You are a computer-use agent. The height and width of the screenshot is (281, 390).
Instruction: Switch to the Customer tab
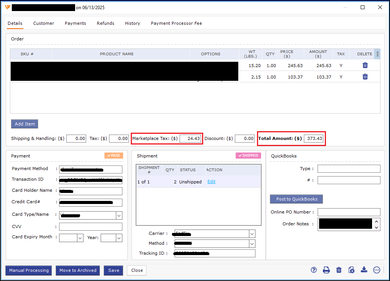click(x=43, y=23)
